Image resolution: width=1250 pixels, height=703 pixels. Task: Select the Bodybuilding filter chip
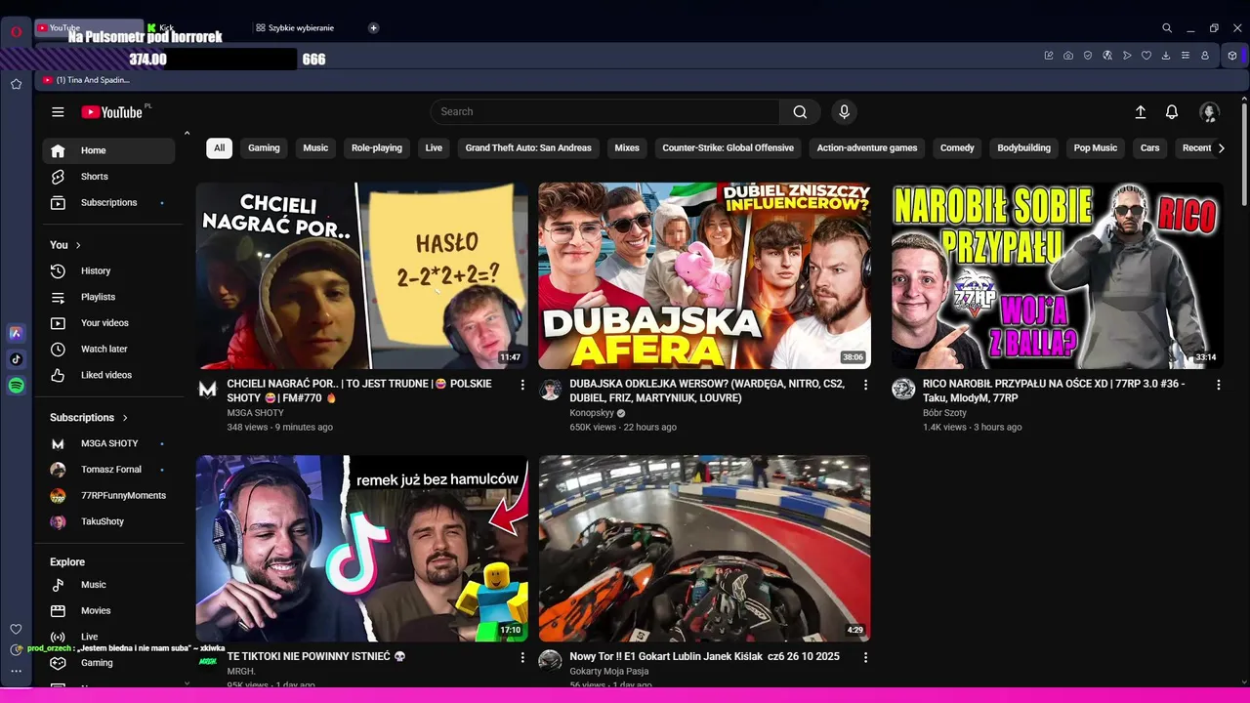(1023, 148)
